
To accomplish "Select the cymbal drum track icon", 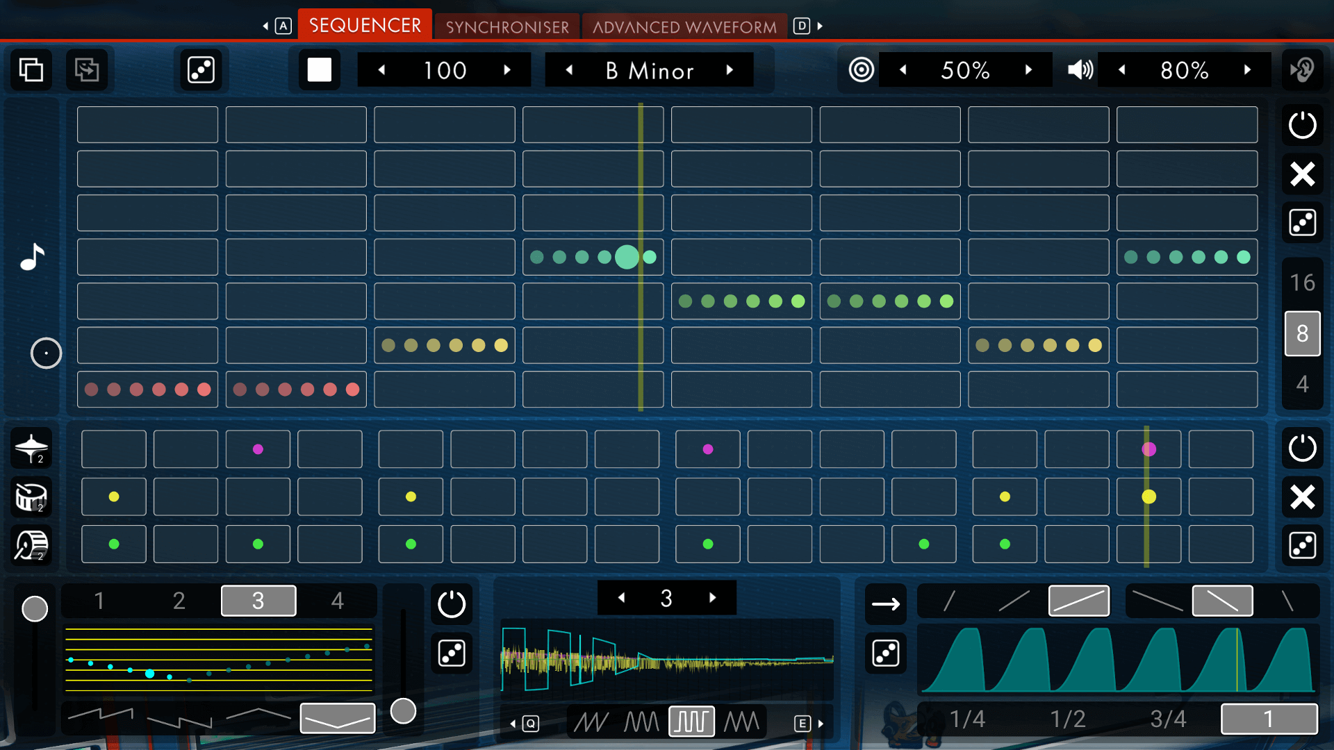I will pos(31,448).
